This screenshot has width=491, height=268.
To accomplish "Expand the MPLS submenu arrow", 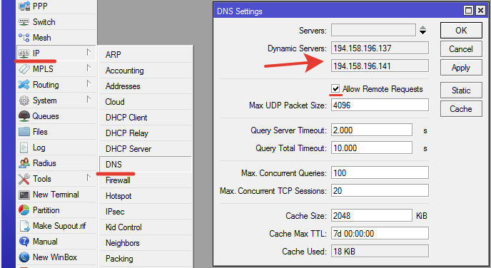I will (89, 68).
